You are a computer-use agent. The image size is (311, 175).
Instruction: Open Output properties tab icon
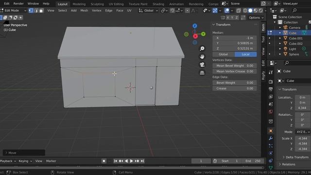(271, 89)
